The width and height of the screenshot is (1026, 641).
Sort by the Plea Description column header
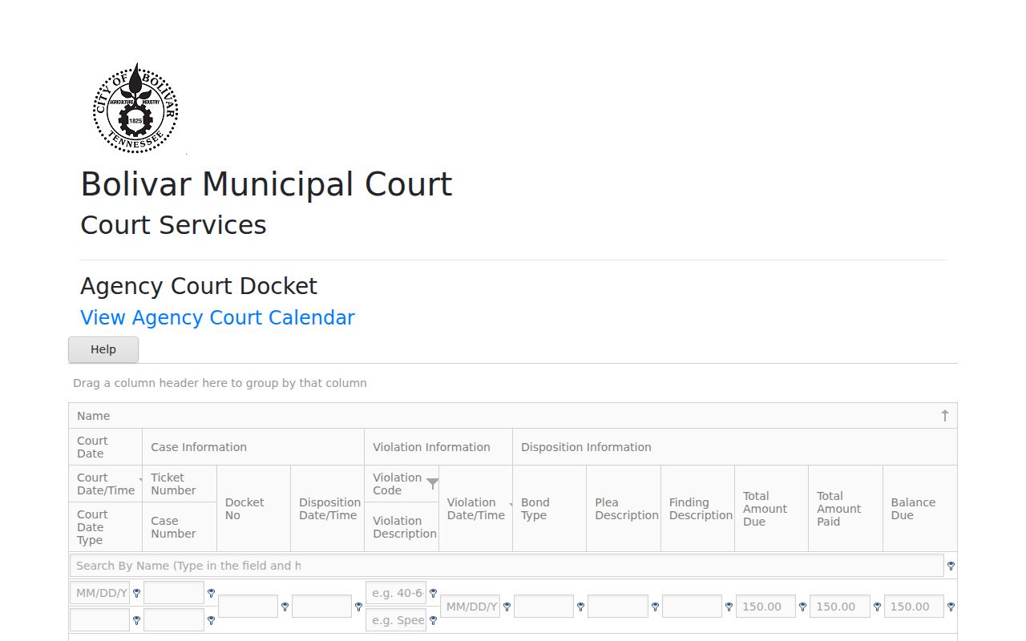pyautogui.click(x=624, y=509)
